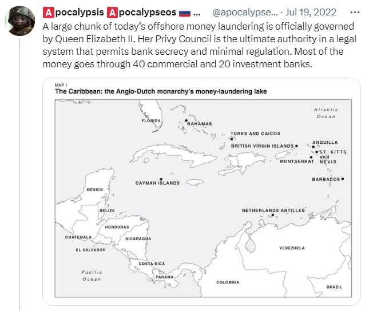Click the Anguilla marker dot
Image resolution: width=369 pixels, height=311 pixels.
pos(314,147)
